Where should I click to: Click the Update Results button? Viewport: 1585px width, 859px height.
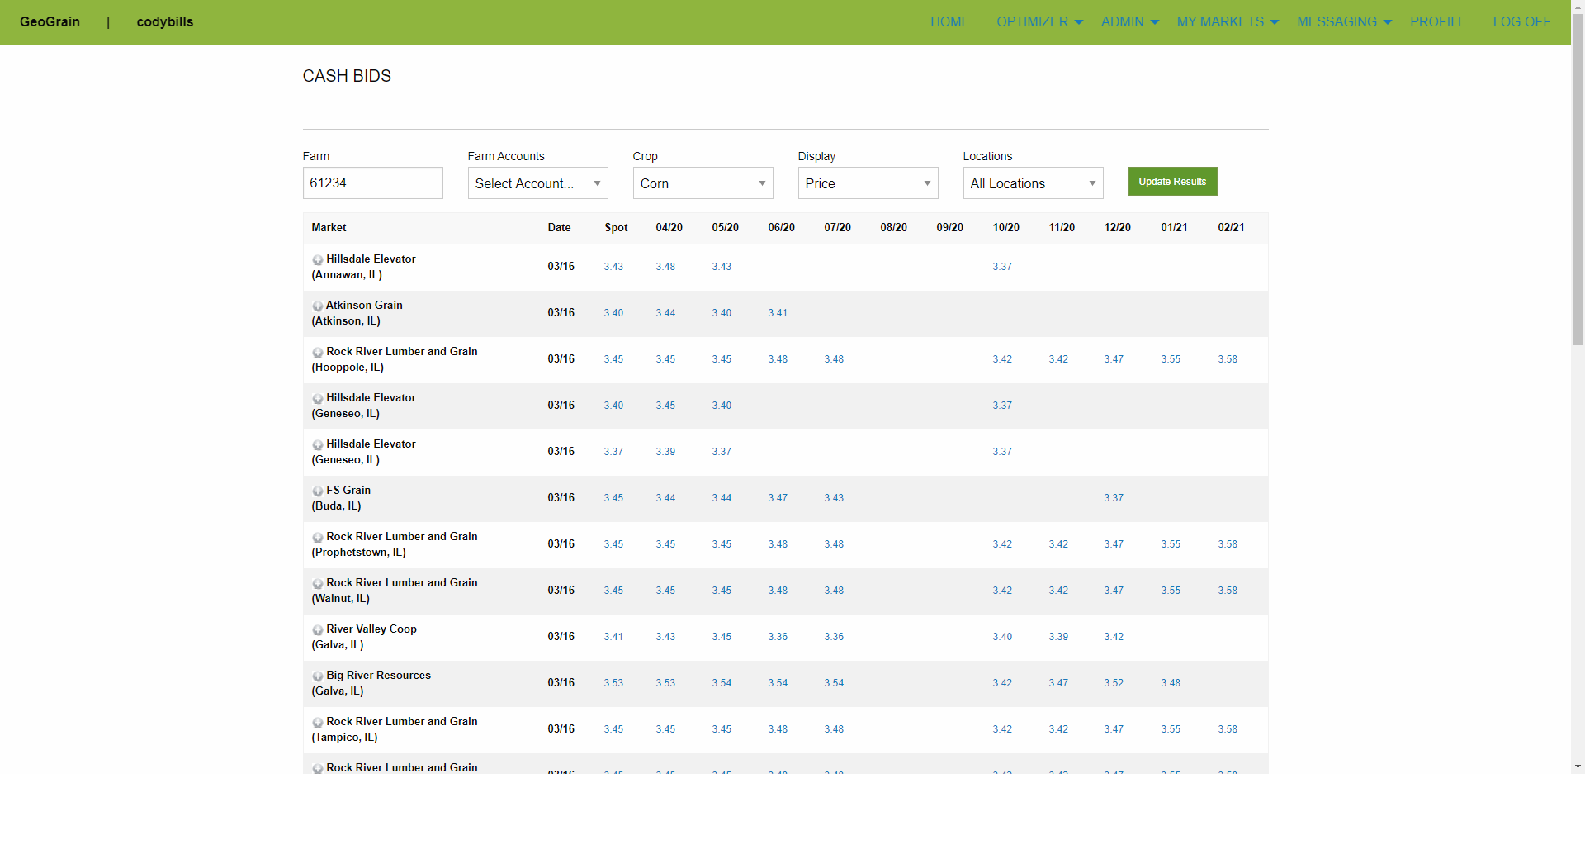tap(1172, 182)
